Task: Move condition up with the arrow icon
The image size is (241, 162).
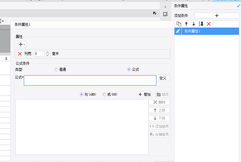Action: coord(186,24)
